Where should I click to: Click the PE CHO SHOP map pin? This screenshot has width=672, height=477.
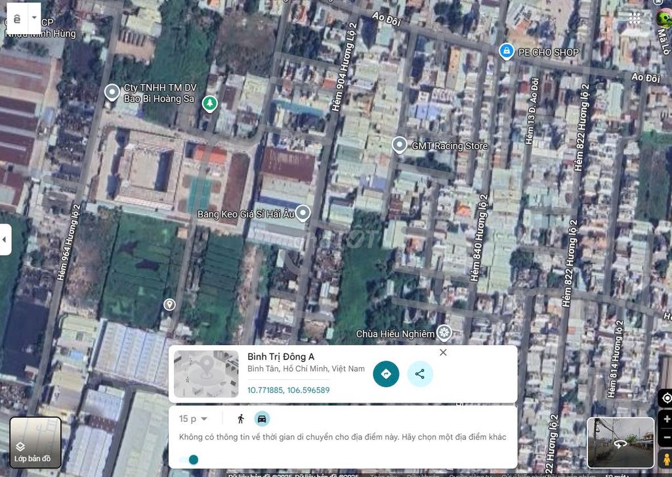[506, 51]
